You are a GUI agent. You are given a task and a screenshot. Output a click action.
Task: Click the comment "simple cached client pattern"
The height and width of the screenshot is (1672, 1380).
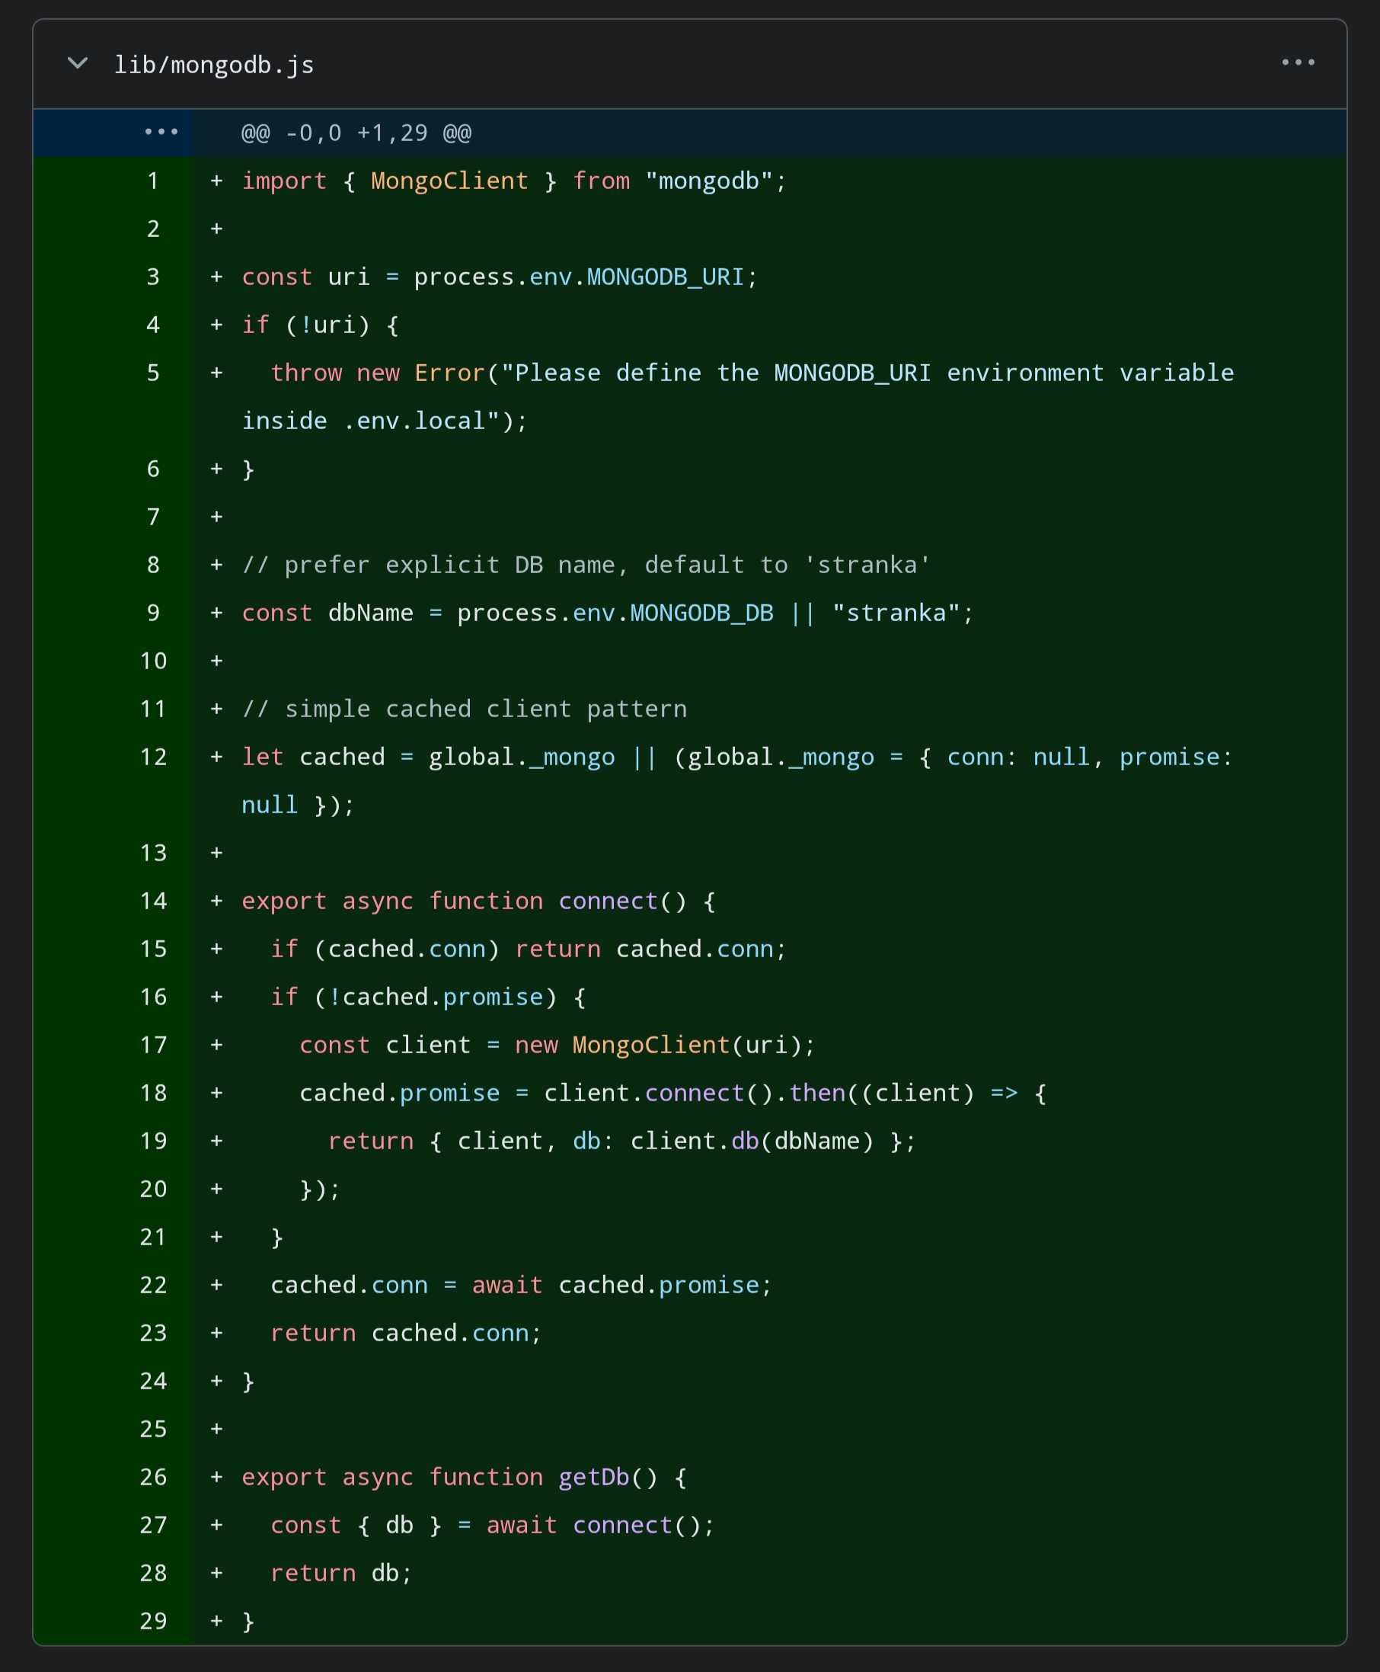486,709
